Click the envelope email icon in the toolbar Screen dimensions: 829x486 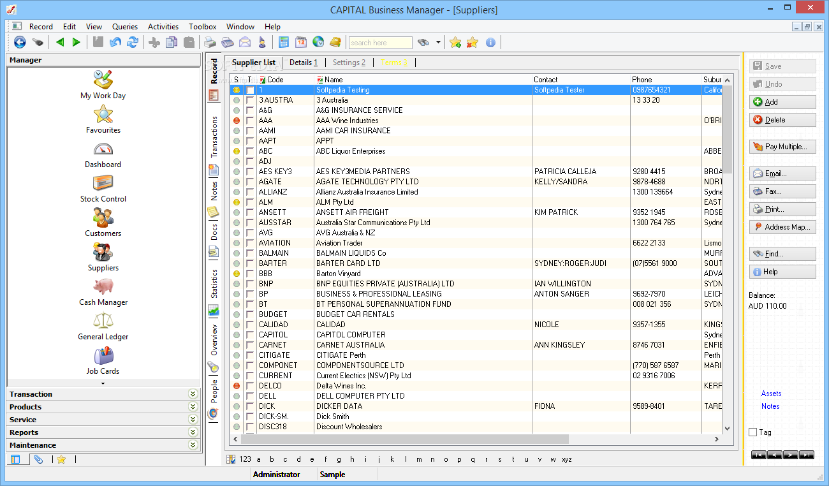point(245,42)
